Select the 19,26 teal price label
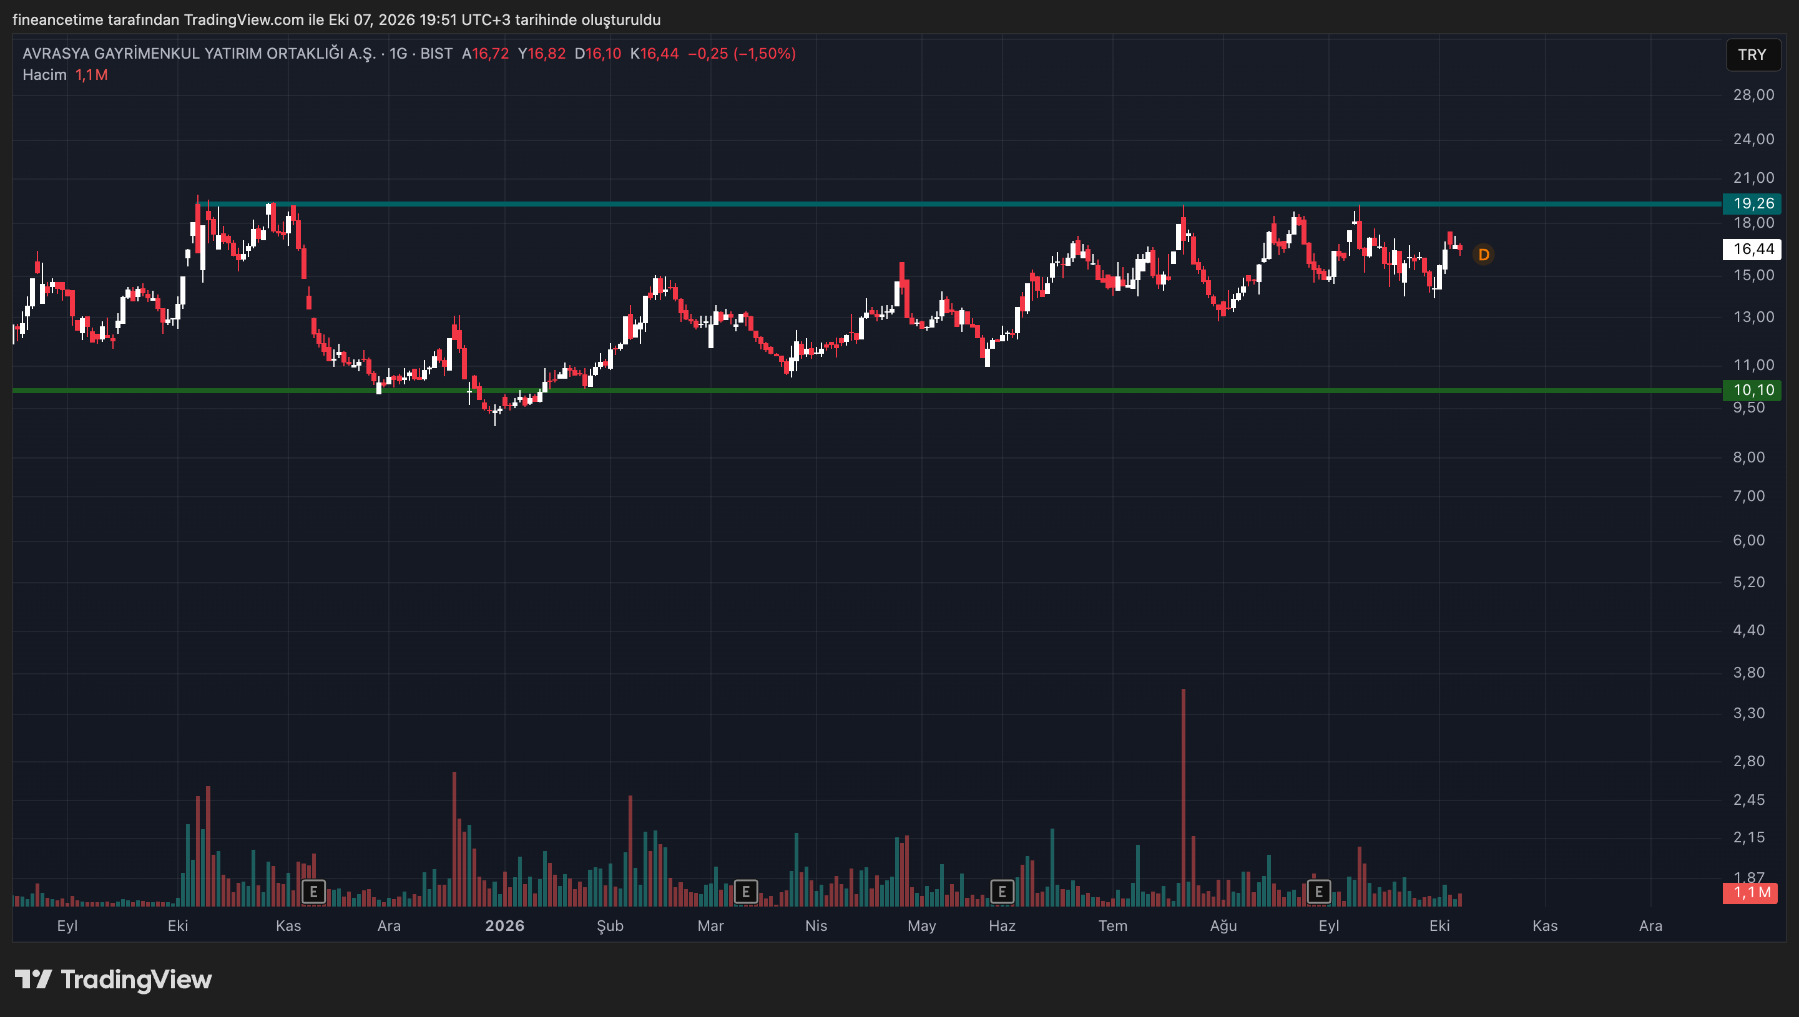This screenshot has height=1017, width=1799. tap(1752, 203)
